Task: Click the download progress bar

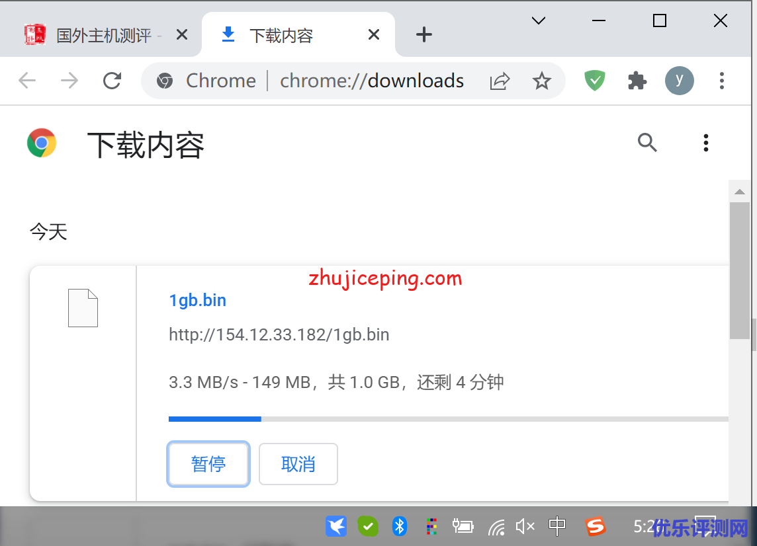Action: (449, 419)
